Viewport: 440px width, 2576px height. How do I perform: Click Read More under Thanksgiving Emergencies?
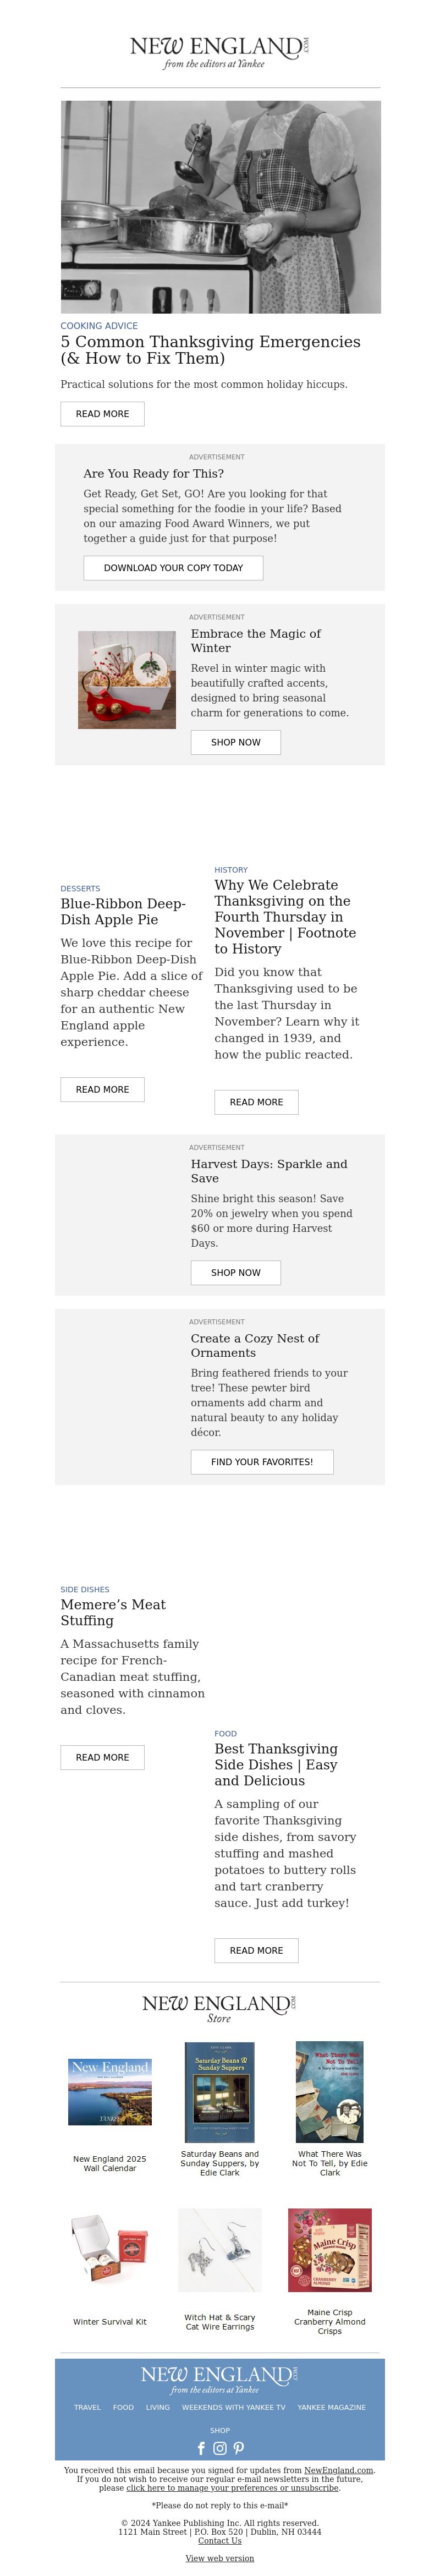click(x=102, y=413)
